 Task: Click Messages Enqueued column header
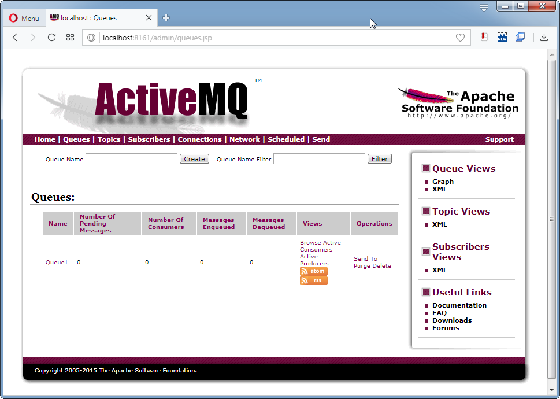(221, 223)
